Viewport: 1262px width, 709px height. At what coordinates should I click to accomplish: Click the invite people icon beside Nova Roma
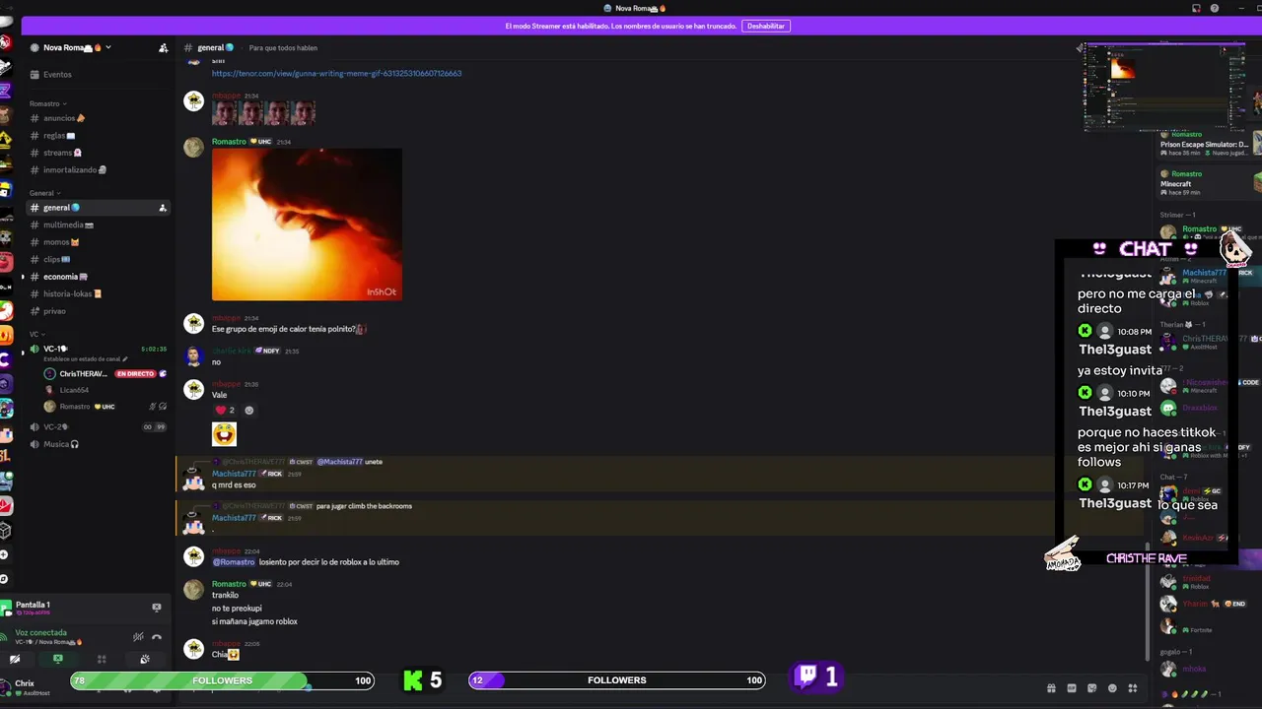(x=163, y=47)
